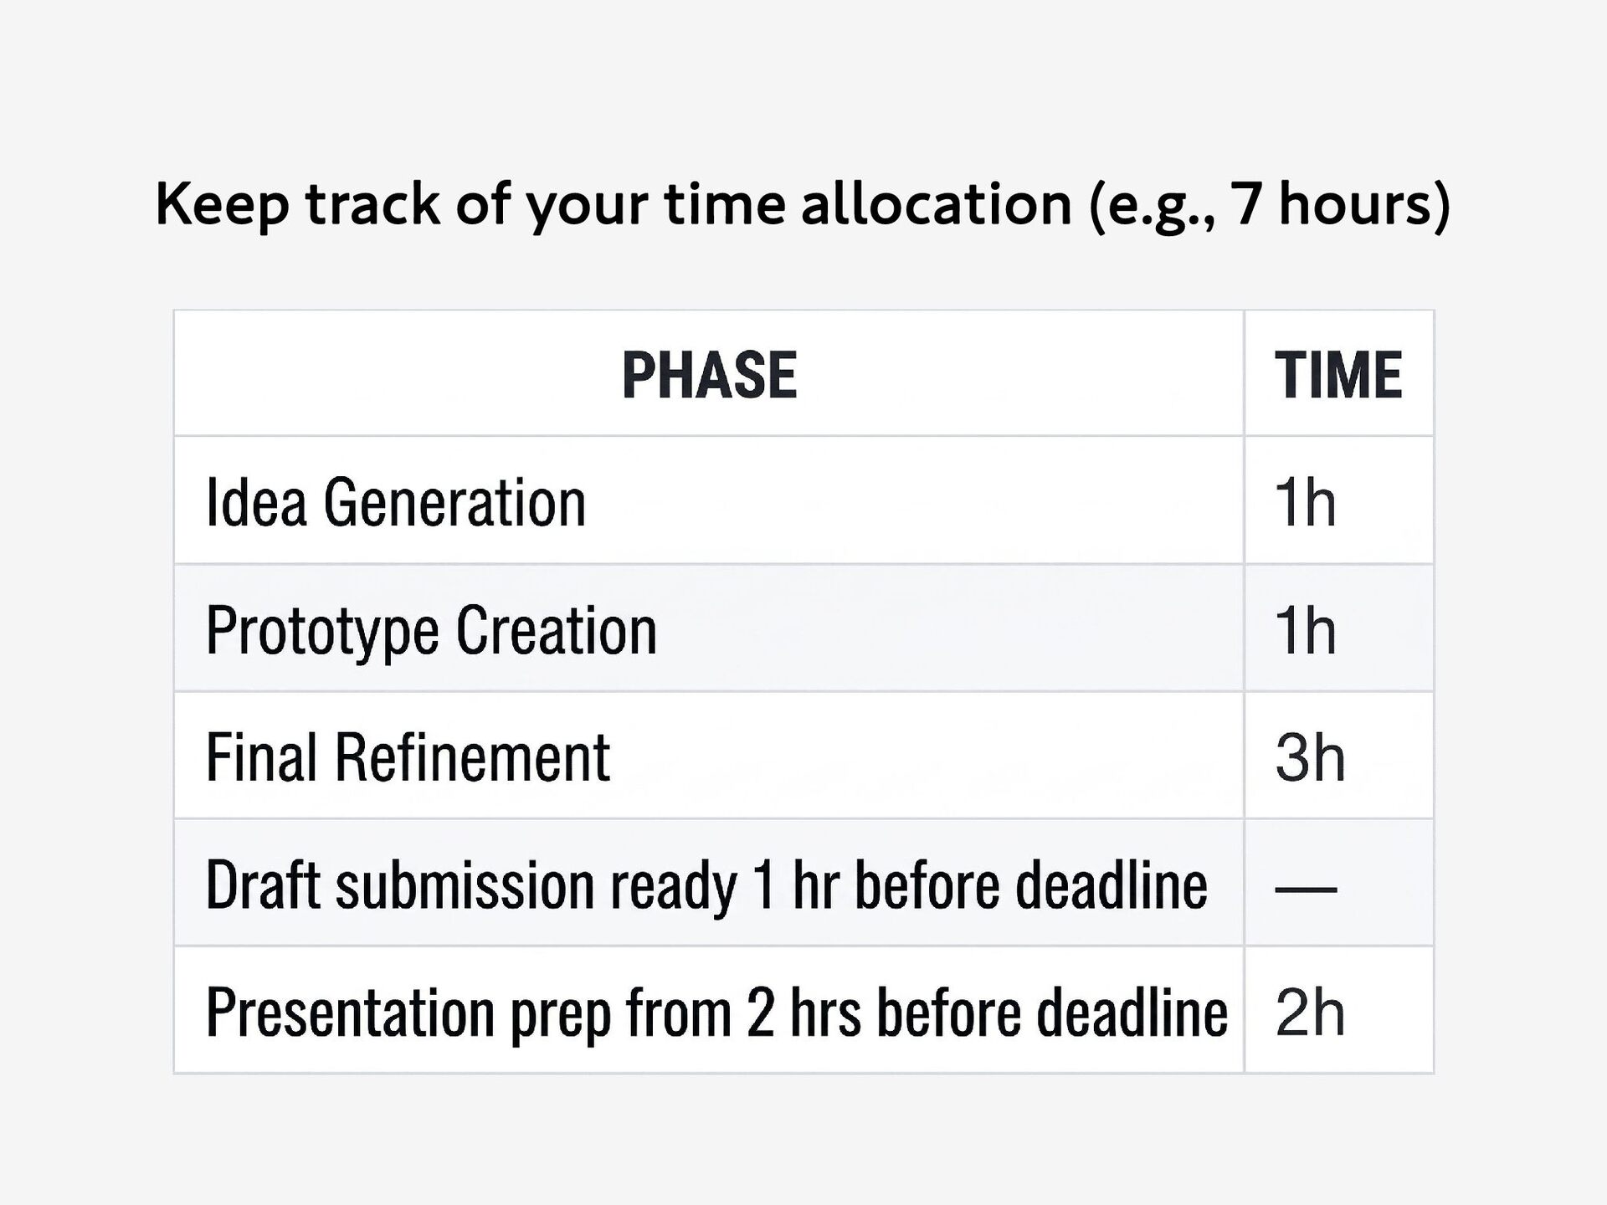Click 'deadline' in the Presentation prep row

1132,1012
